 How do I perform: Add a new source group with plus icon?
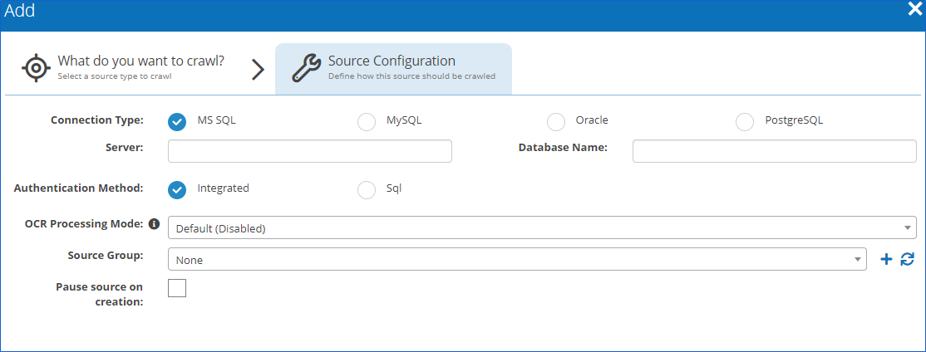[886, 260]
